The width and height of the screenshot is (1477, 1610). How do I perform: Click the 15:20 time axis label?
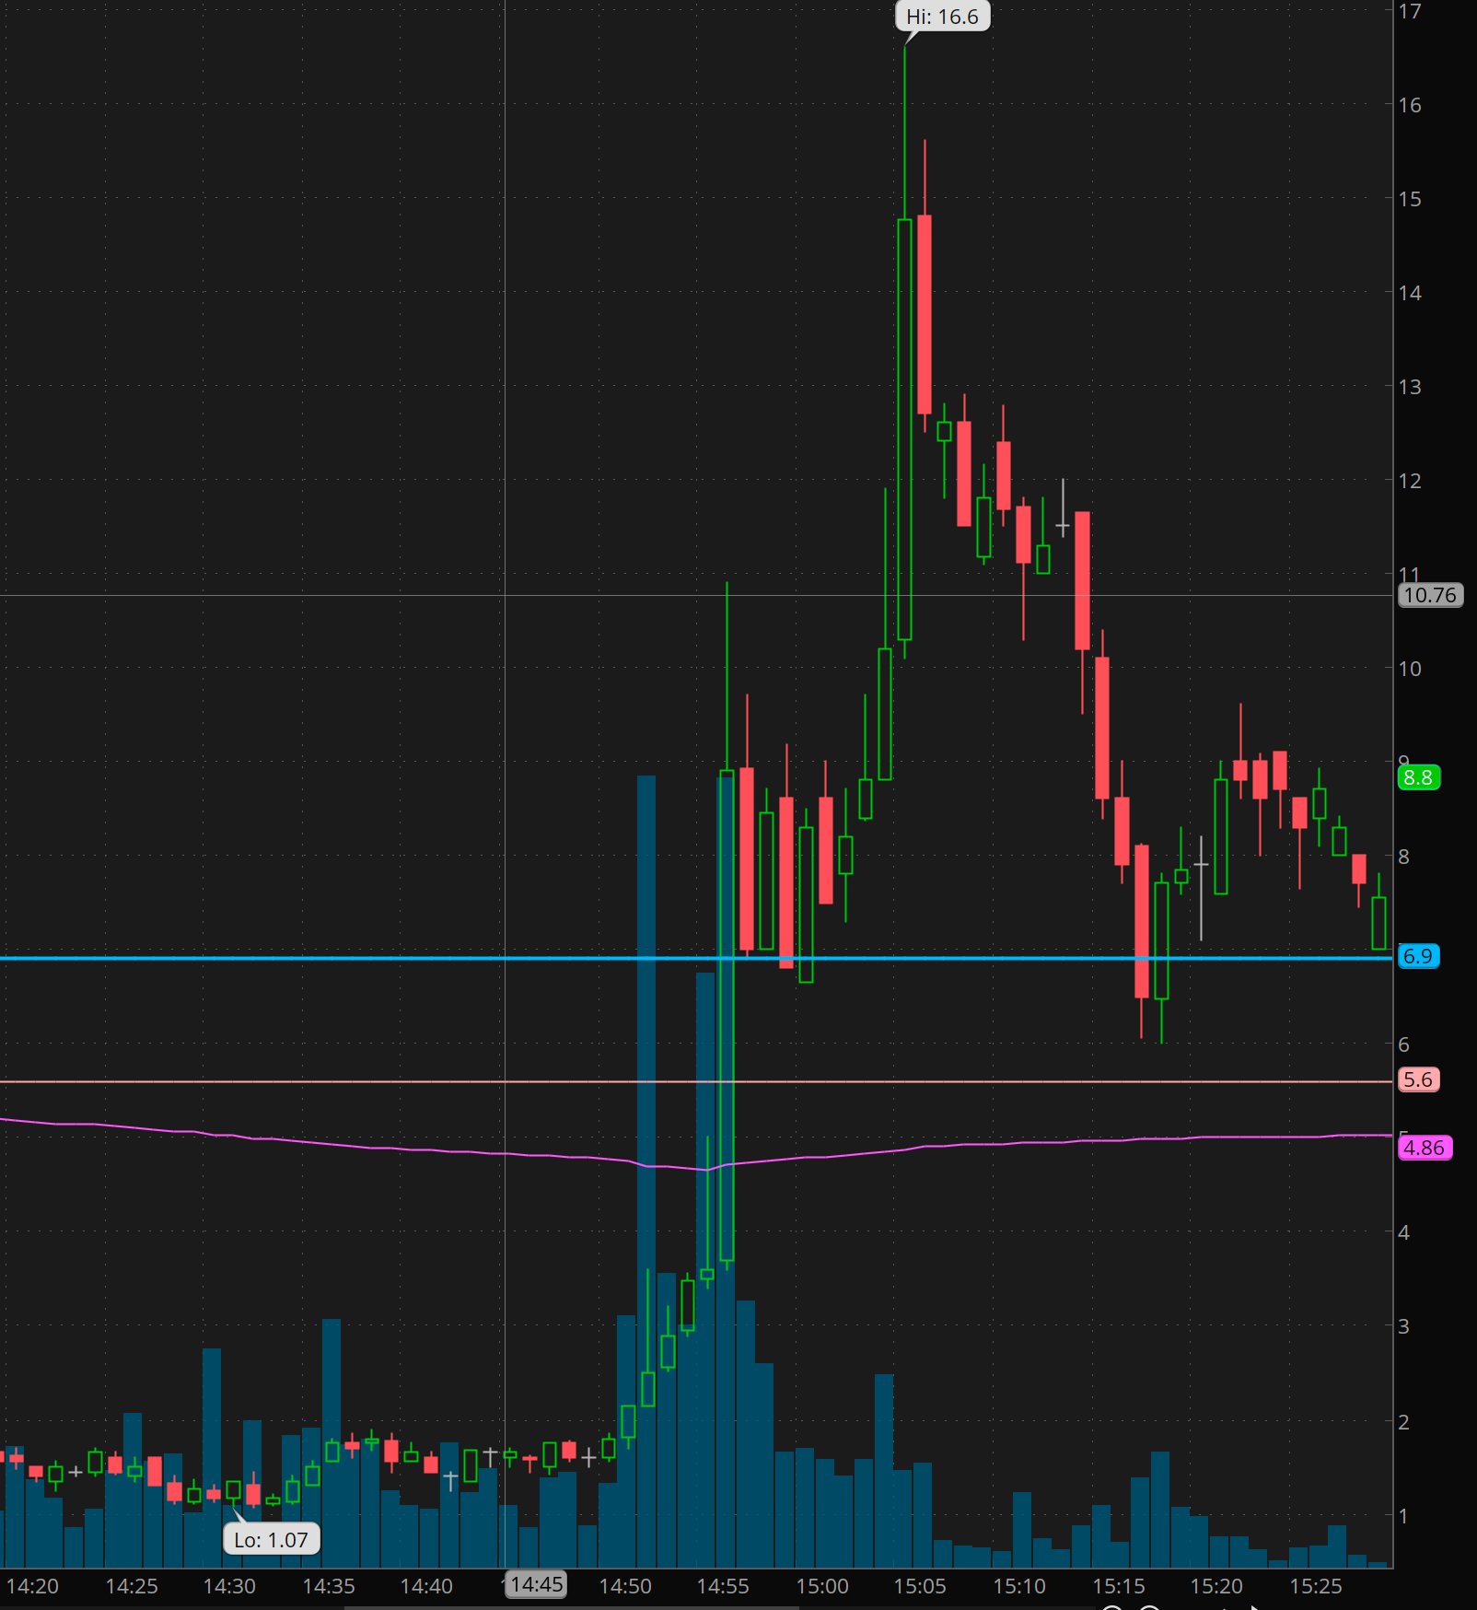(1216, 1586)
